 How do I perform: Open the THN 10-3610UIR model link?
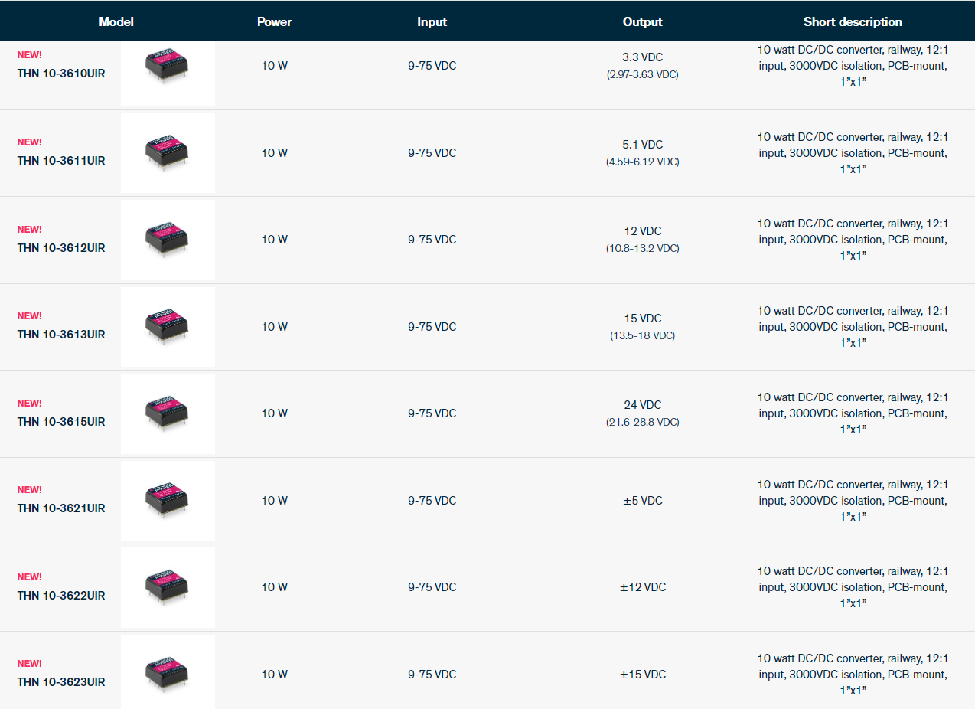(x=61, y=74)
